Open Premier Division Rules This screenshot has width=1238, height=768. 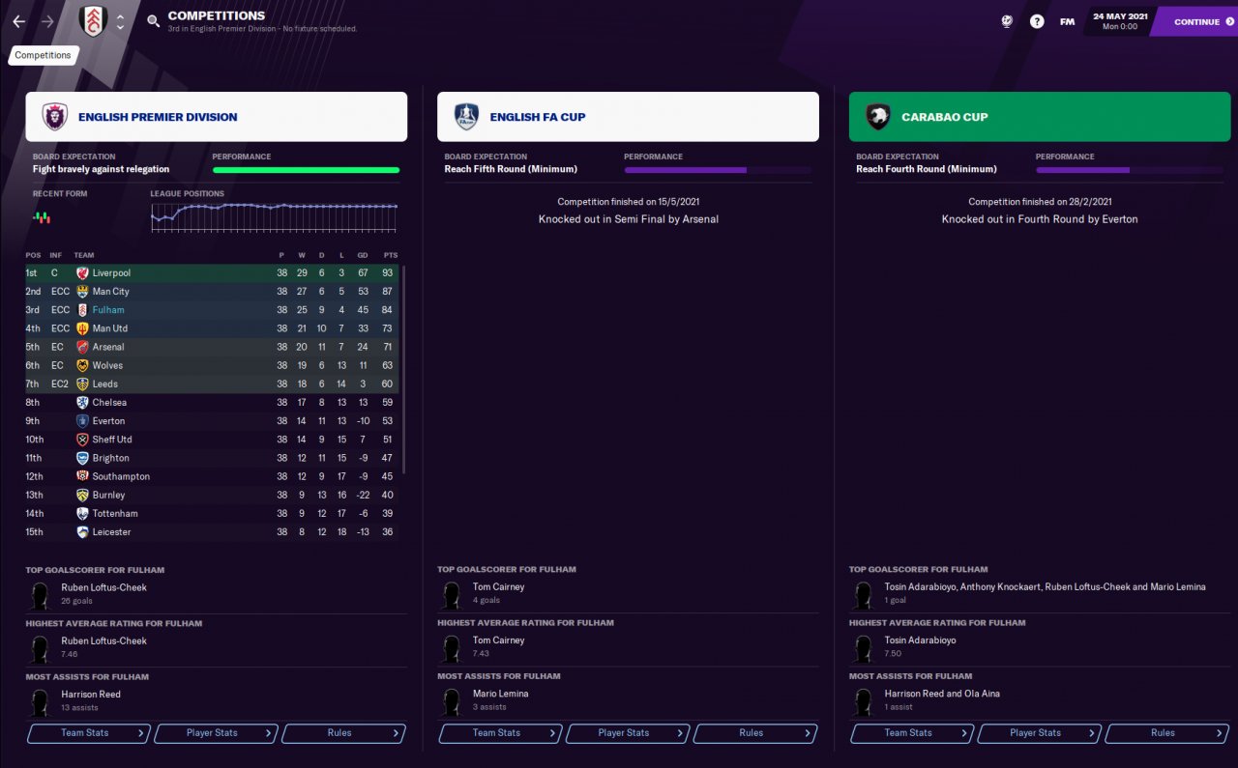tap(343, 733)
